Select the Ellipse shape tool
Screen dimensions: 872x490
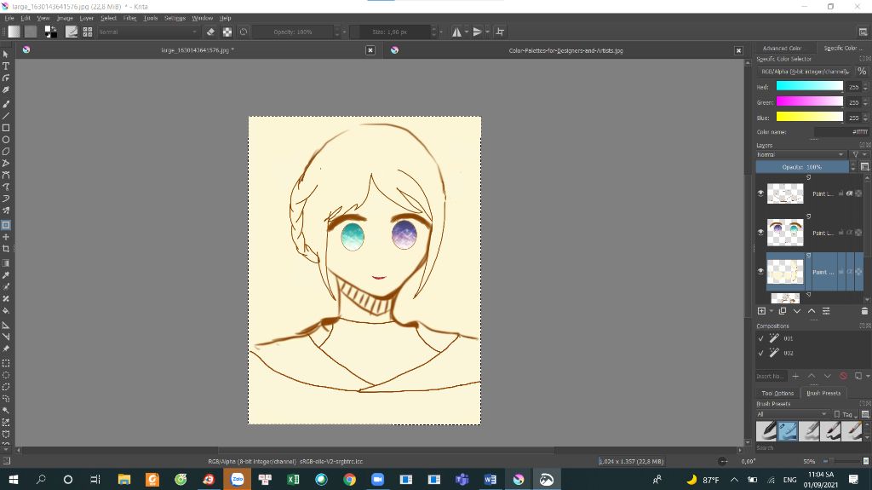pos(6,139)
